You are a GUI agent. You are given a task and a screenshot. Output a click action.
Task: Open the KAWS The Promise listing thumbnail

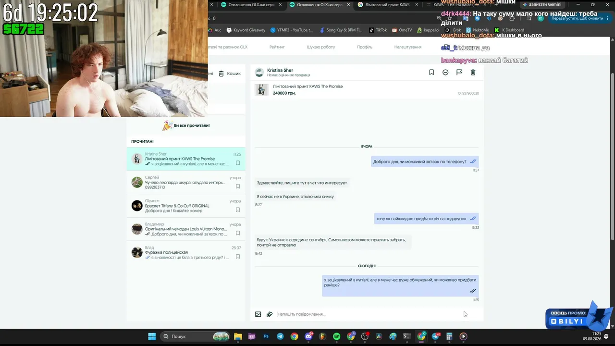pyautogui.click(x=261, y=89)
